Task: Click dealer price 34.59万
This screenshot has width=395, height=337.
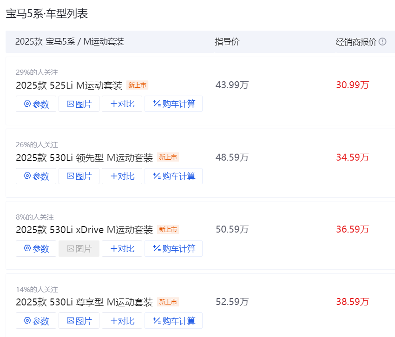Action: tap(352, 157)
